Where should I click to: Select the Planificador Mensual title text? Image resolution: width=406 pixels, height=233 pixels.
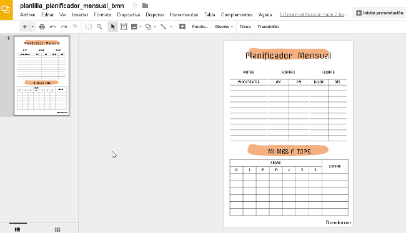tap(288, 56)
